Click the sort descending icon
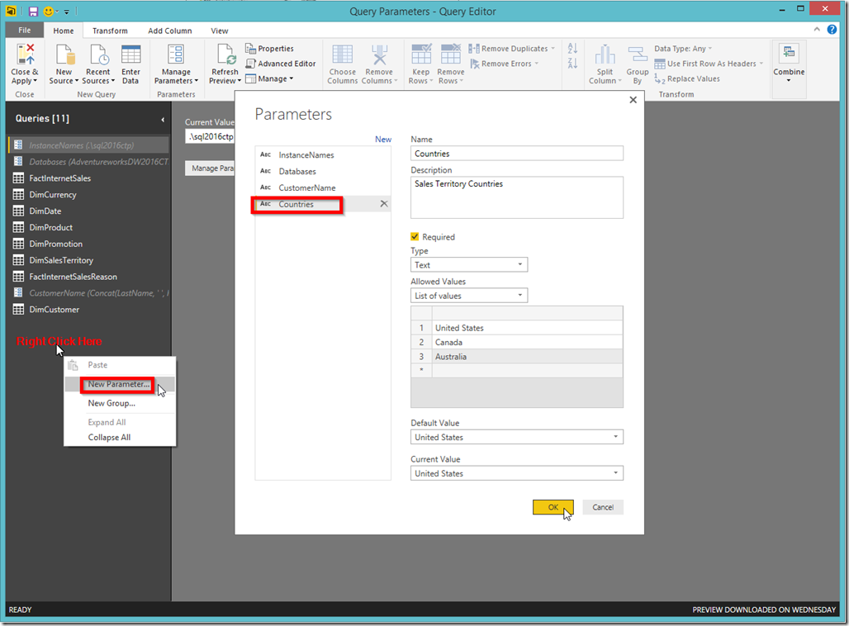 point(572,64)
